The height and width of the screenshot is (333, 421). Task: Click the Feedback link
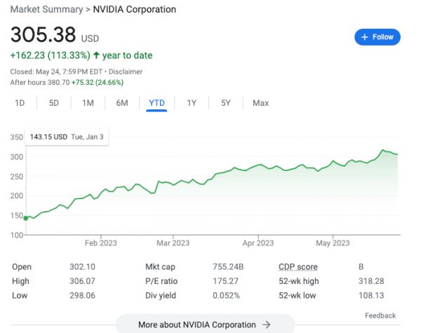click(x=380, y=315)
